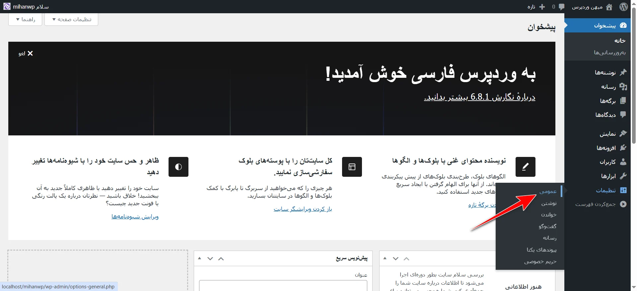This screenshot has width=637, height=291.
Task: Open به‌روزرسانی‌ها updates submenu
Action: [x=610, y=52]
